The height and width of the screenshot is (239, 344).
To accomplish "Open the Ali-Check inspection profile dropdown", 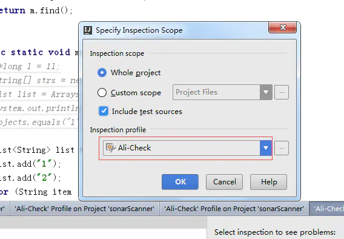I will (x=187, y=148).
